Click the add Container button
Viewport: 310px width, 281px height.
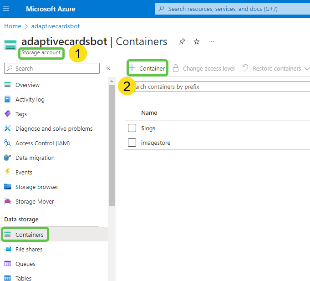point(147,68)
